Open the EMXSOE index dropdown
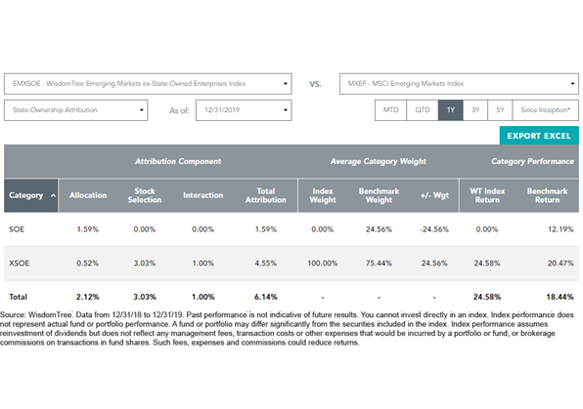 coord(148,84)
